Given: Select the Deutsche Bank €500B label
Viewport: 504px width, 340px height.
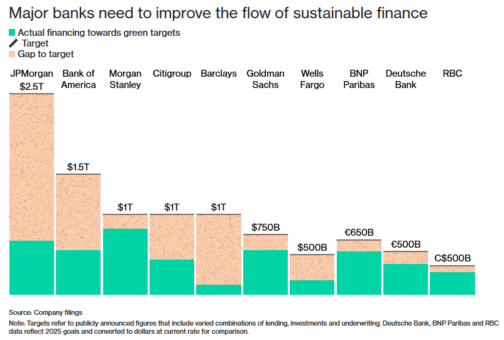Looking at the screenshot, I should point(405,244).
